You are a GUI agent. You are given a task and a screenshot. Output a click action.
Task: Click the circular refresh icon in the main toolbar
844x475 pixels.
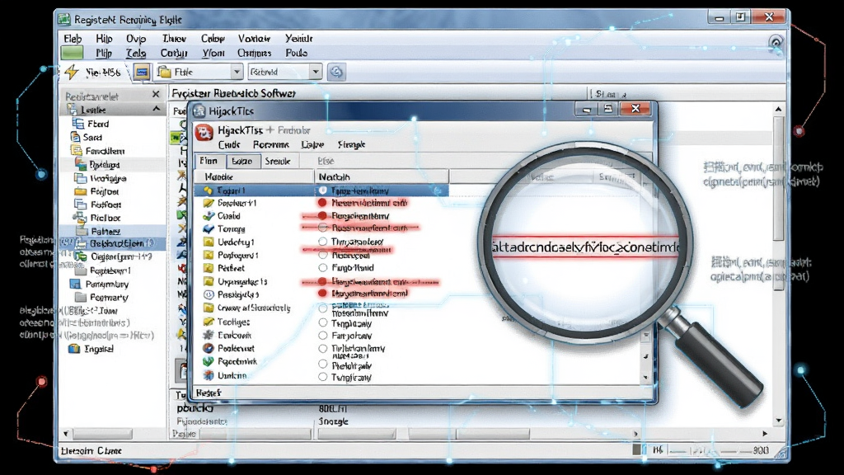[x=336, y=72]
